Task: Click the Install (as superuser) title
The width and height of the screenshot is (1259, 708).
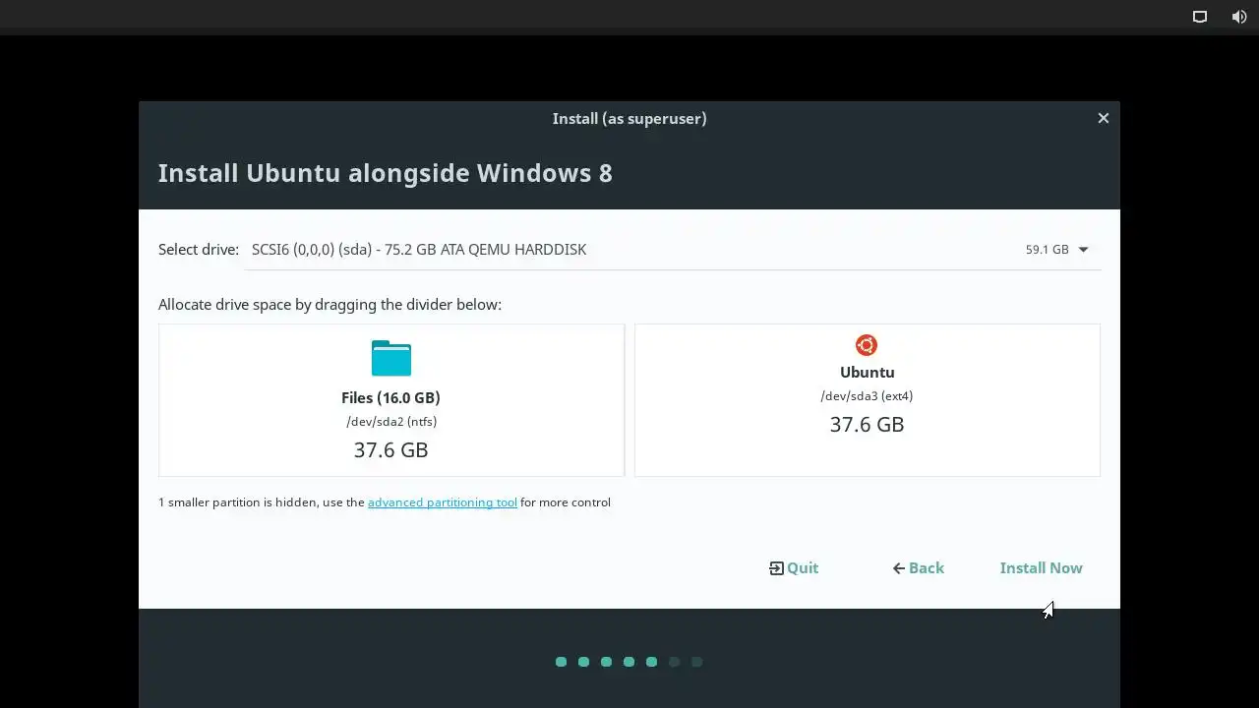Action: click(x=629, y=118)
